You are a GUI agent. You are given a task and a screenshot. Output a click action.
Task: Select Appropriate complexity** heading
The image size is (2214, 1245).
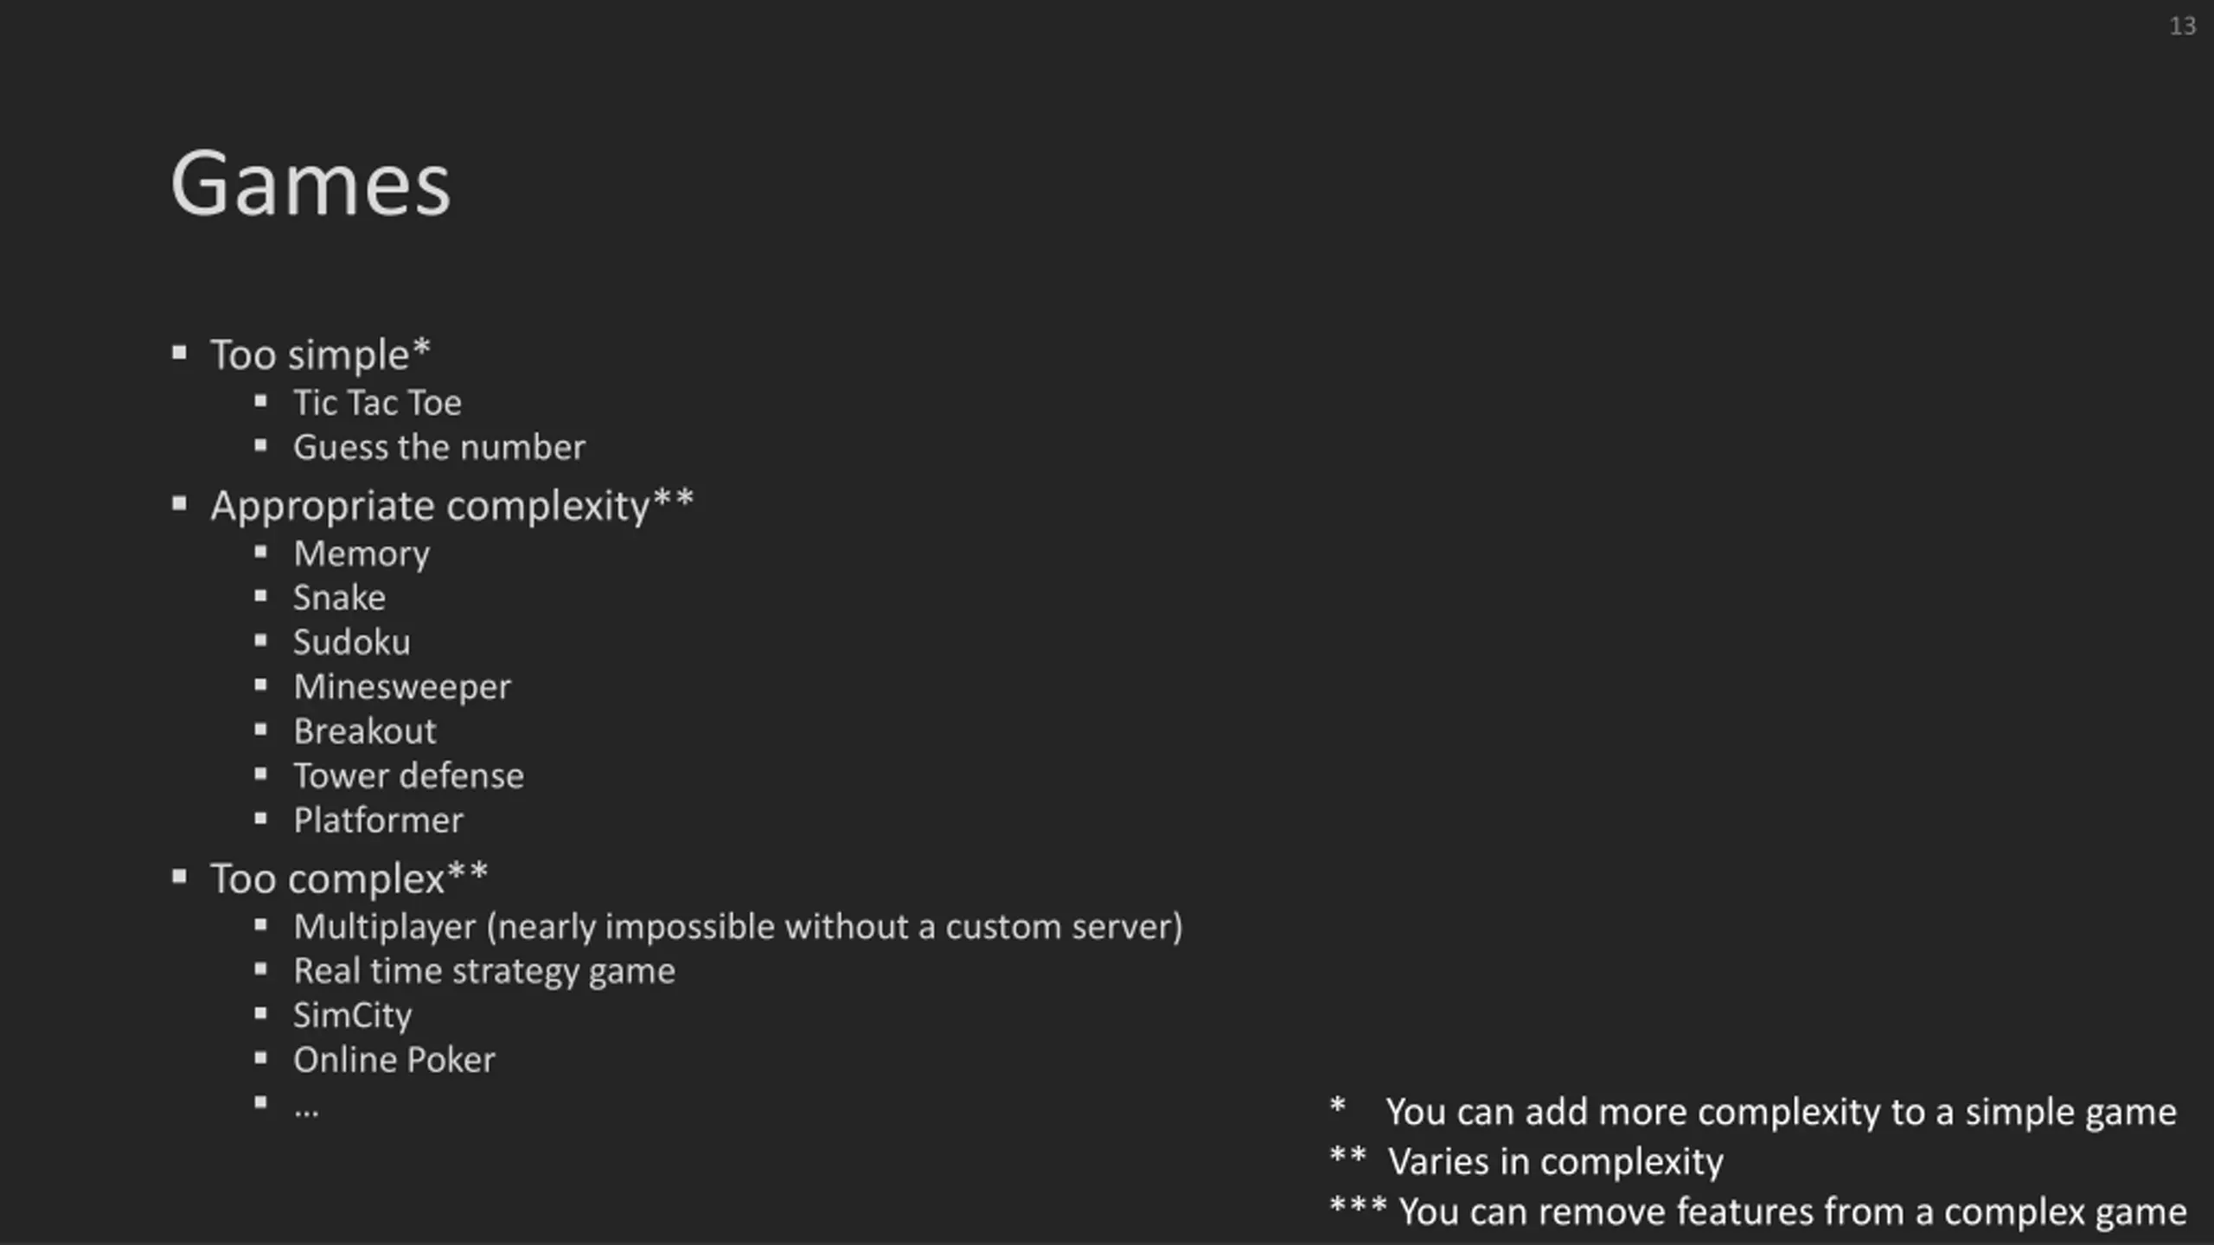(451, 506)
